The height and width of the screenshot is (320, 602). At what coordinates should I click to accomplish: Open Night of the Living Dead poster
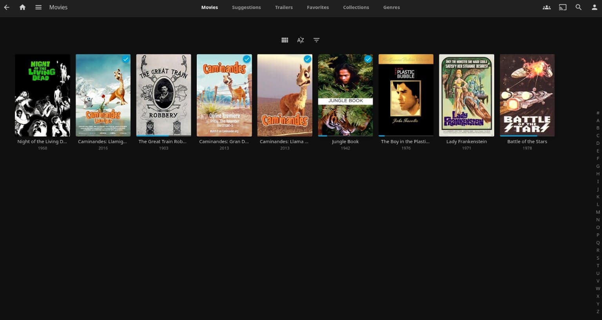coord(42,95)
